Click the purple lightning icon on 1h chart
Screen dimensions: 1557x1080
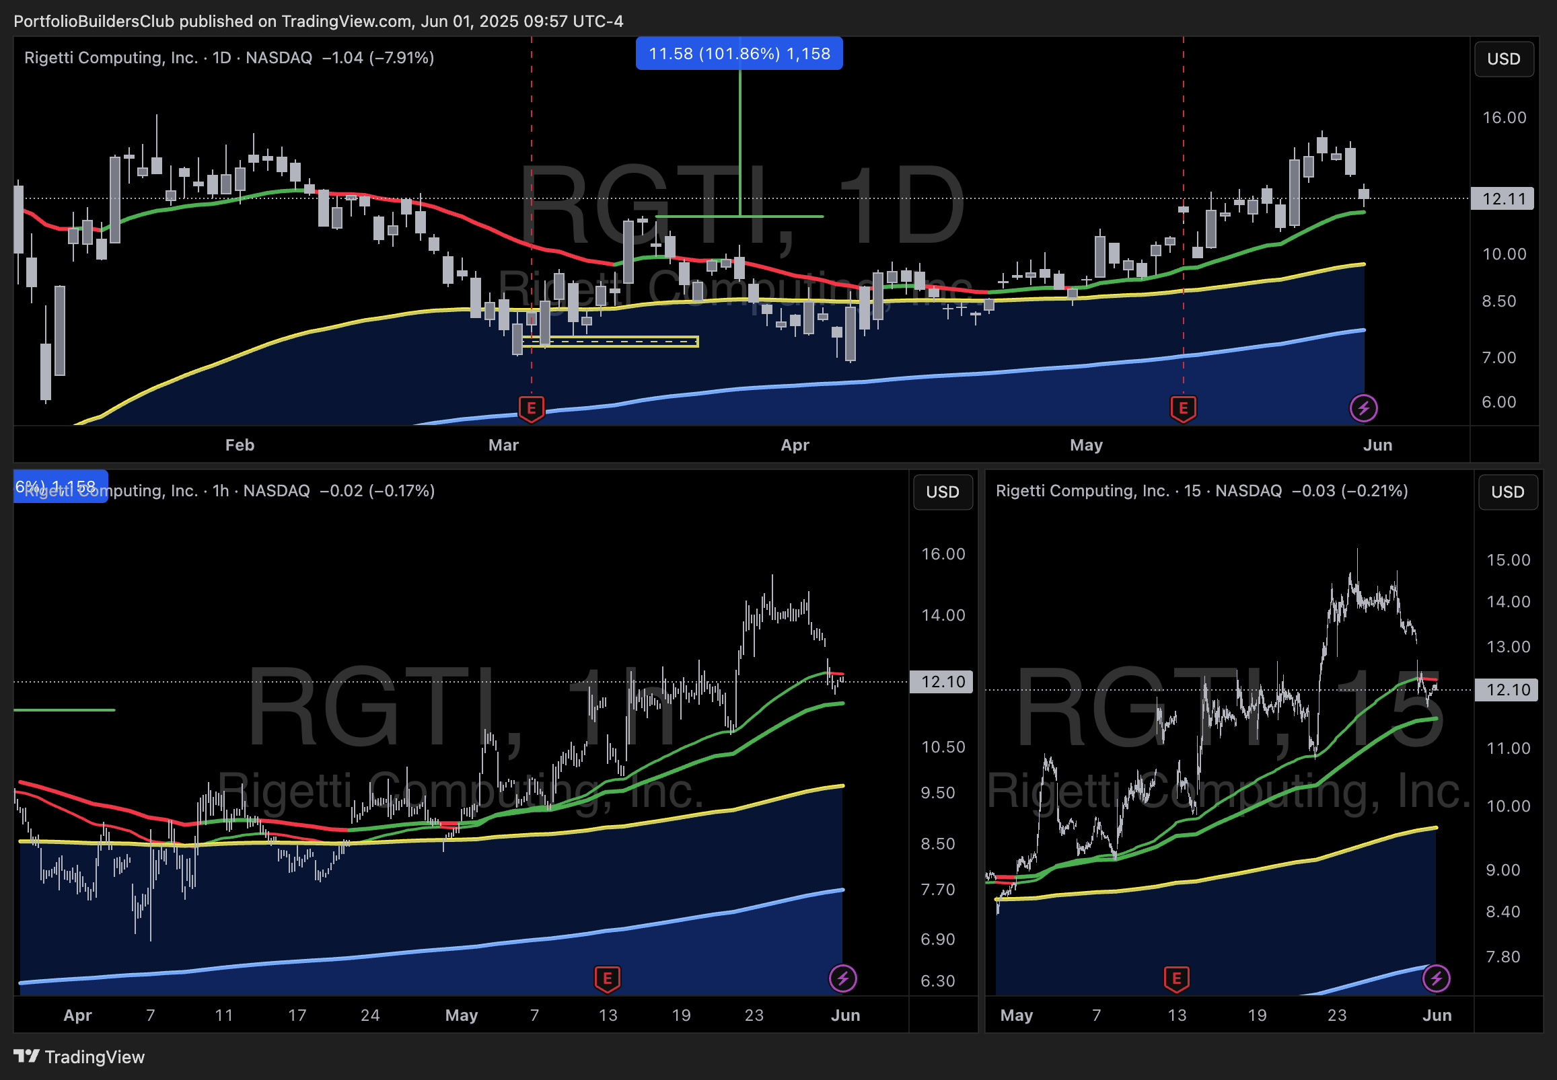[843, 978]
